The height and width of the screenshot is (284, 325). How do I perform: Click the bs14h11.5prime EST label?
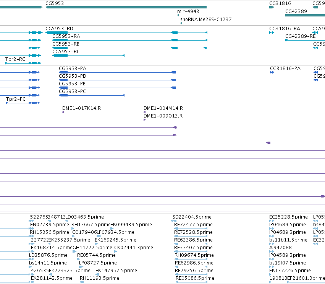(x=48, y=263)
